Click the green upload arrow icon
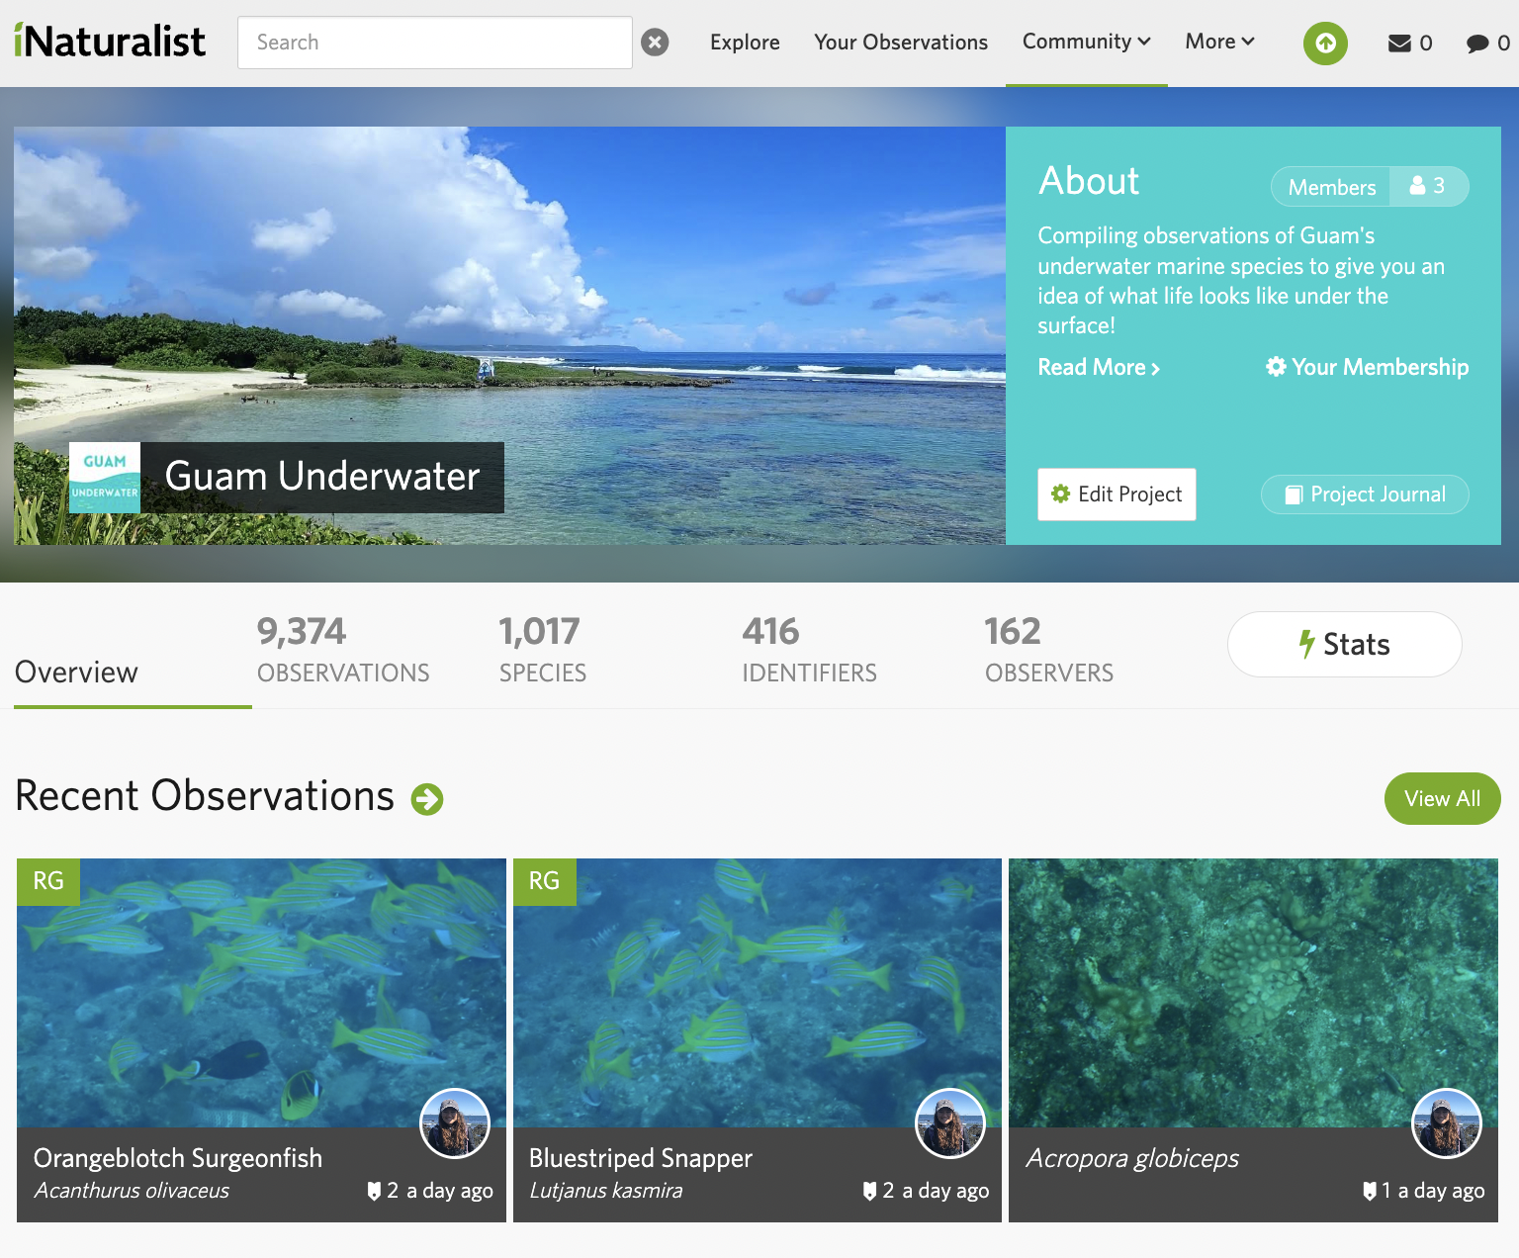The image size is (1519, 1258). [x=1325, y=43]
